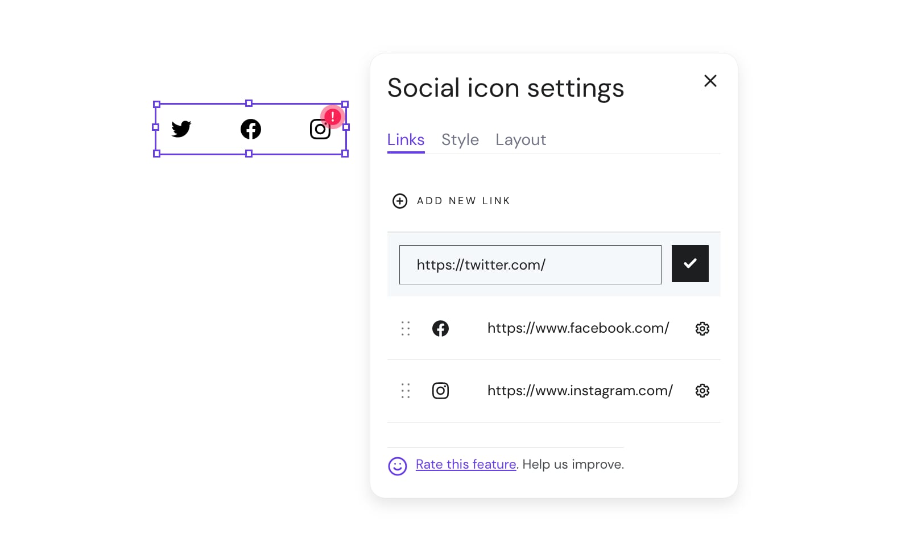Screen dimensions: 901x538
Task: Click the Instagram icon in the links list
Action: pos(440,391)
